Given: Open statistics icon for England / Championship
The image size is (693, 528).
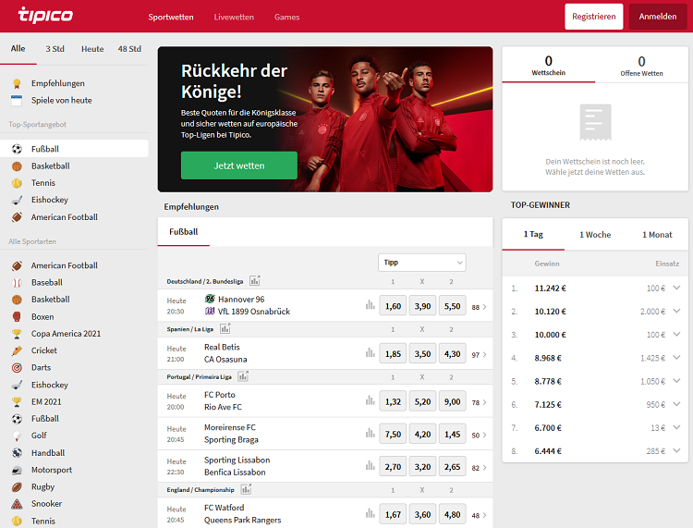Looking at the screenshot, I should click(x=246, y=489).
